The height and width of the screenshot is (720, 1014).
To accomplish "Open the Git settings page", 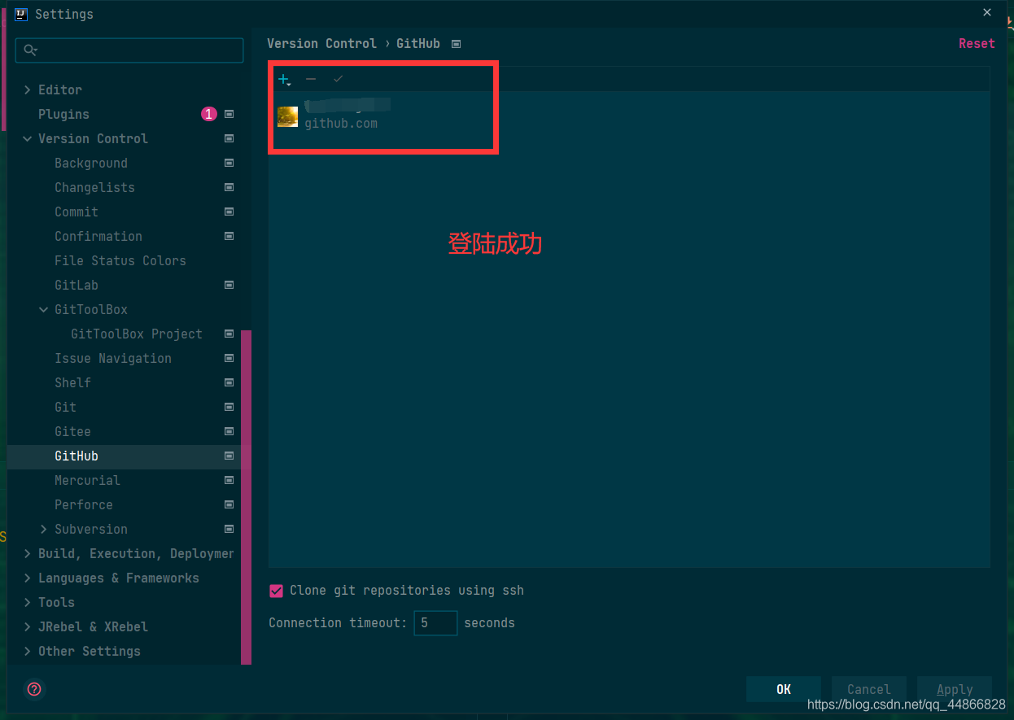I will [x=65, y=408].
